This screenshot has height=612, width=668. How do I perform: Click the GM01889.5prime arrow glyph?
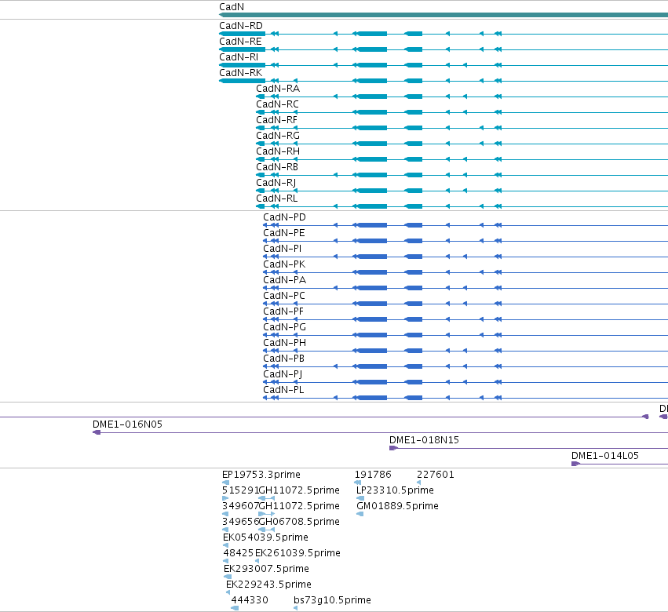360,515
